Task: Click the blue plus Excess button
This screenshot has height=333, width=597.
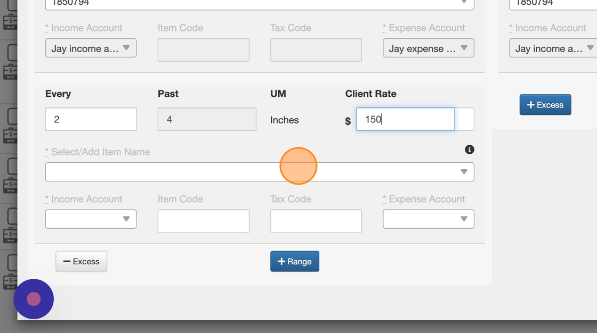Action: click(545, 105)
